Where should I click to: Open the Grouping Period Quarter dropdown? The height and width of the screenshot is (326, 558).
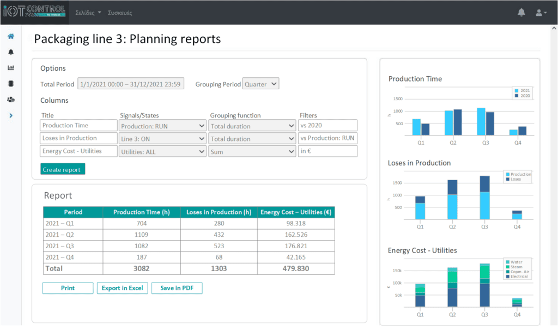(x=260, y=84)
